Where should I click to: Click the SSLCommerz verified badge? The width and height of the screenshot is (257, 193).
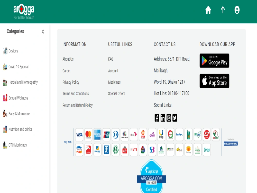(x=231, y=144)
